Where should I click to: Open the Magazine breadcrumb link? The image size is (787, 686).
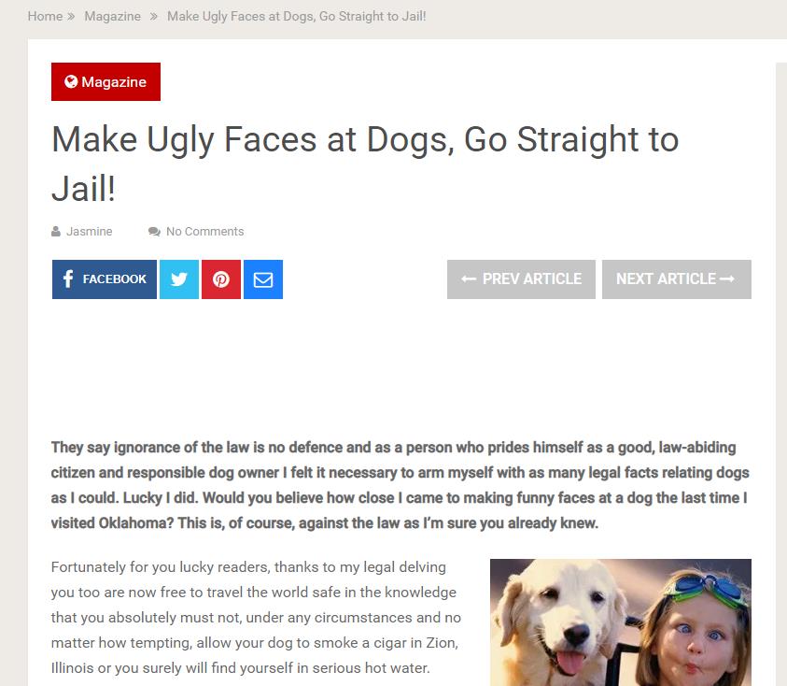[x=112, y=16]
